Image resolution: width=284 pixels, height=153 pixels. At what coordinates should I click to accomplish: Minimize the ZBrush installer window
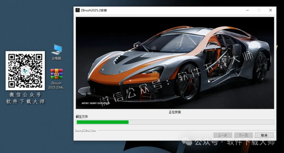(x=247, y=10)
